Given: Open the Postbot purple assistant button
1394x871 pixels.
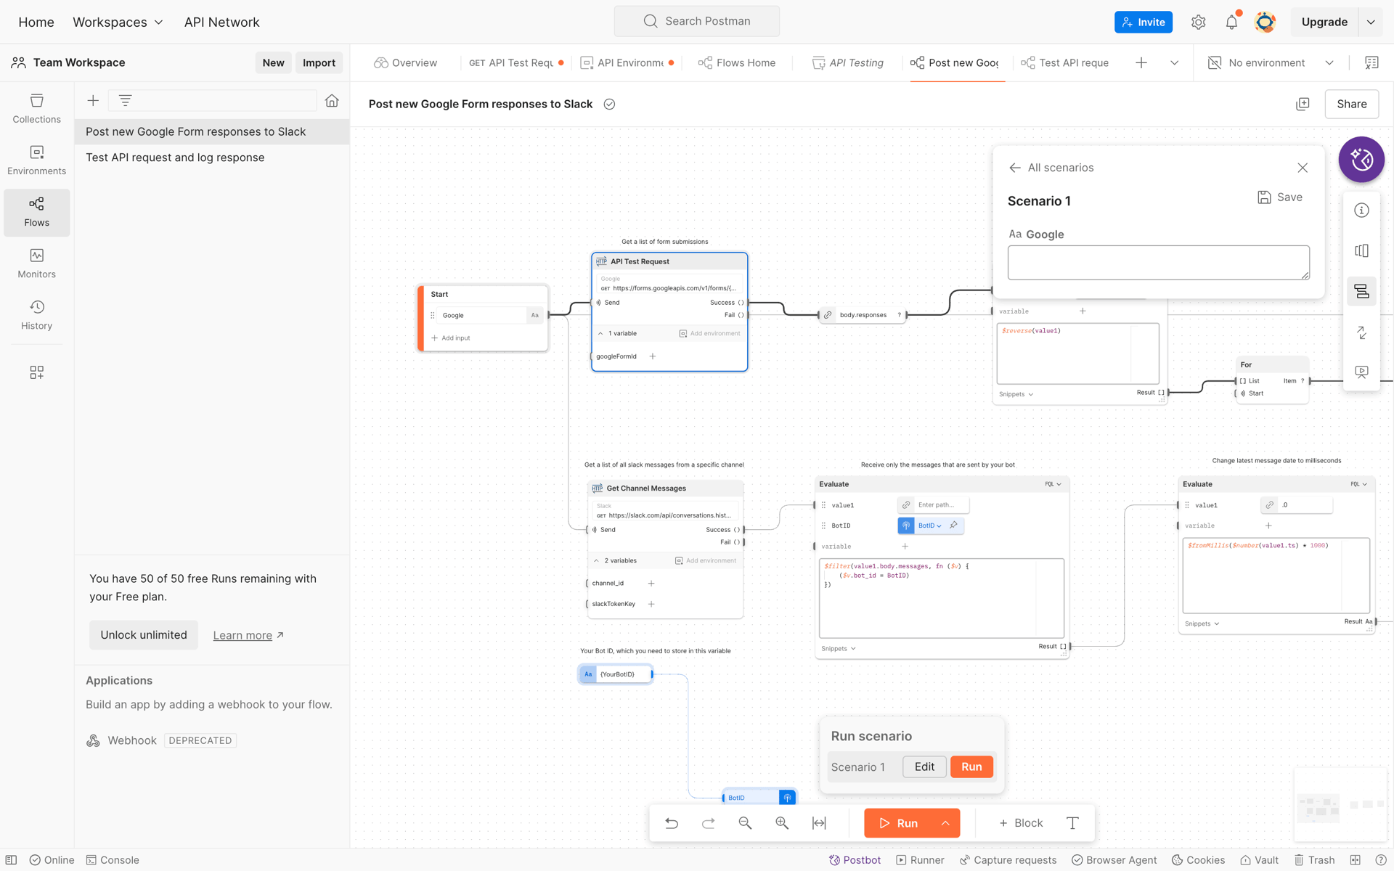Looking at the screenshot, I should pos(1361,160).
